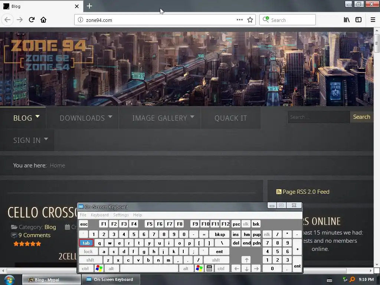
Task: Click the left Windows logo key on keyboard
Action: [x=99, y=268]
